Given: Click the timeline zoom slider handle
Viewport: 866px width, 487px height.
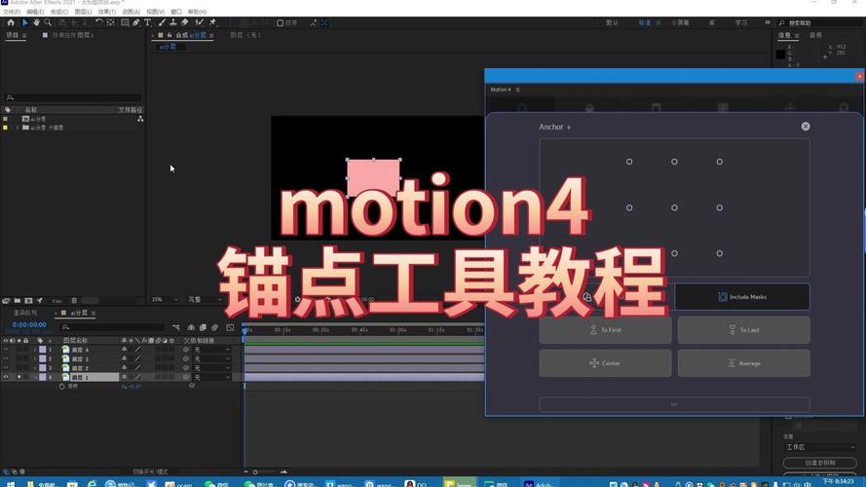Looking at the screenshot, I should click(255, 472).
